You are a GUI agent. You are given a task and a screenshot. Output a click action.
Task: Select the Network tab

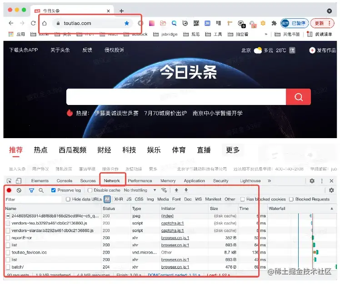(112, 181)
